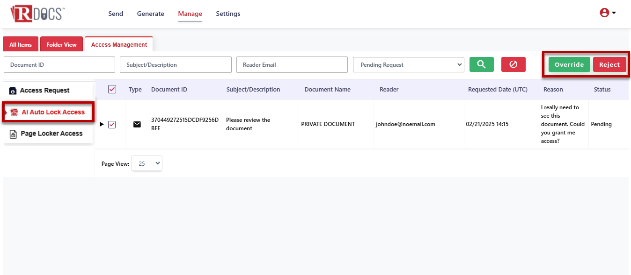Toggle the select-all checkbox in table header
This screenshot has height=275, width=631.
pos(112,89)
